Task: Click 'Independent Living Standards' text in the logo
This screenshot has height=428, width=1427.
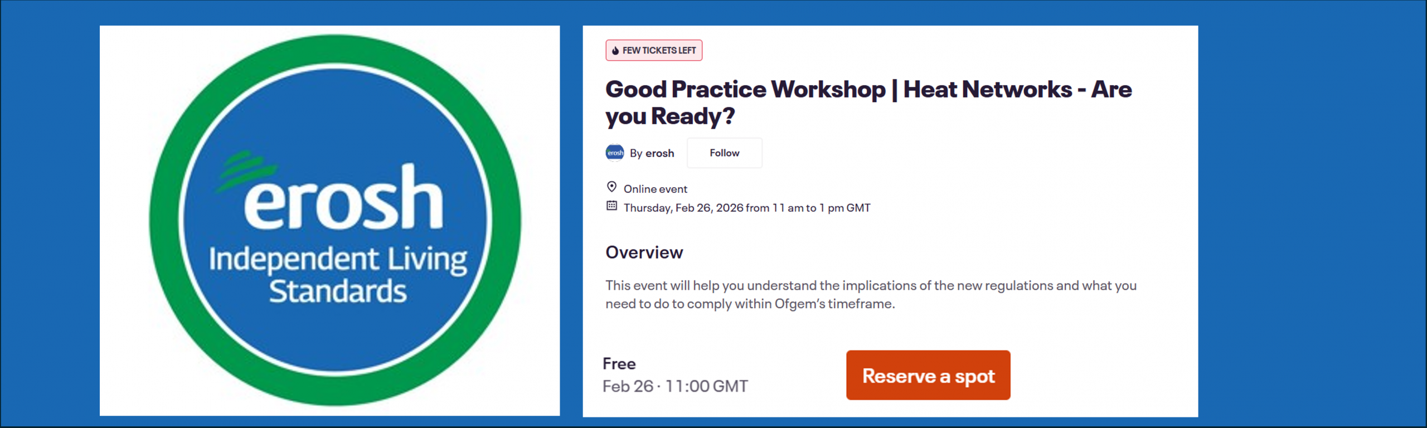Action: click(338, 275)
